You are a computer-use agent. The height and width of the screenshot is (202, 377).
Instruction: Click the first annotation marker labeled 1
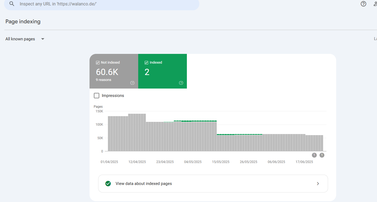pos(314,155)
